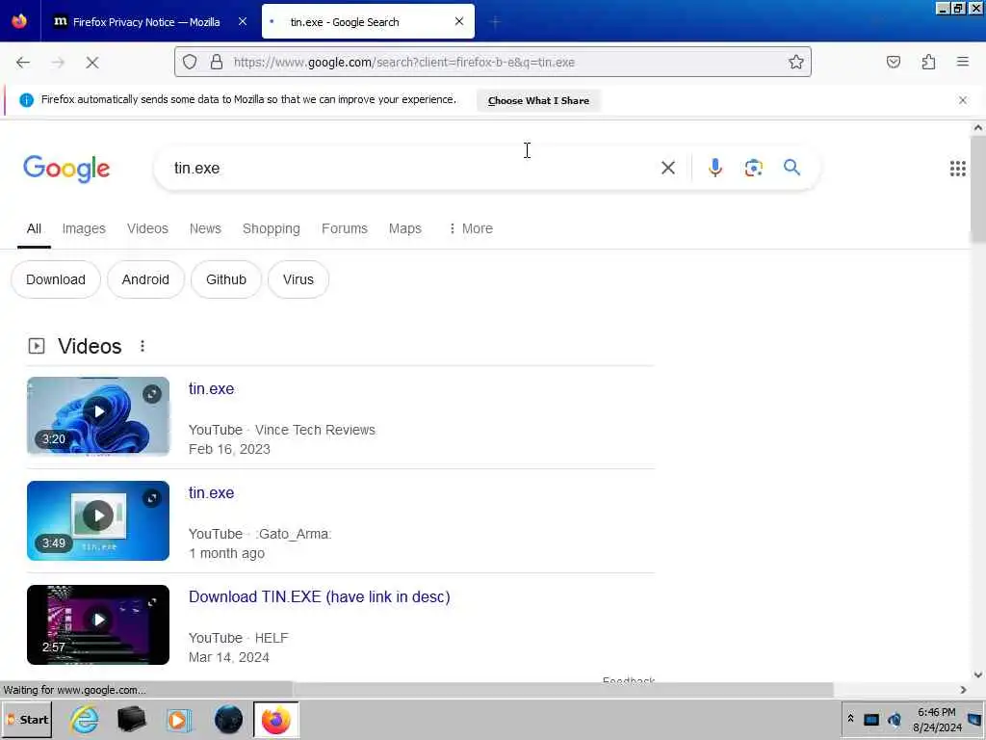
Task: Play the 2:57 video thumbnail
Action: coord(98,624)
